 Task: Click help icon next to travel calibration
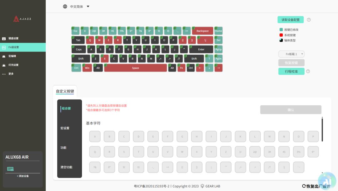coord(308,71)
